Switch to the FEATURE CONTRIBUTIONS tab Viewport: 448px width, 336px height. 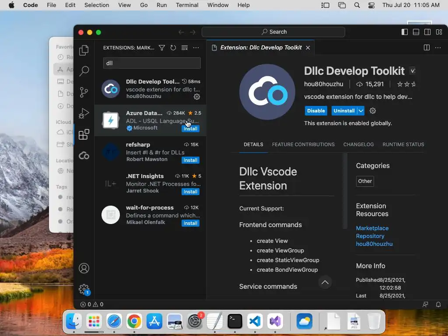[x=303, y=144]
